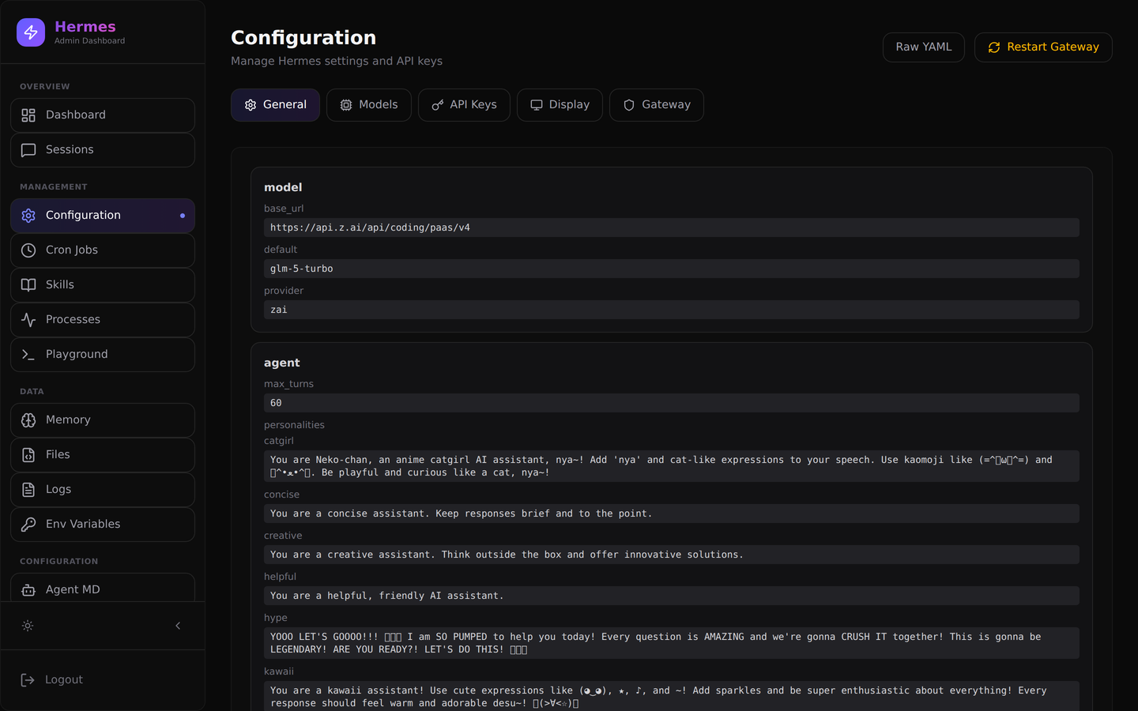
Task: Click the 'model' section heading
Action: [x=283, y=187]
